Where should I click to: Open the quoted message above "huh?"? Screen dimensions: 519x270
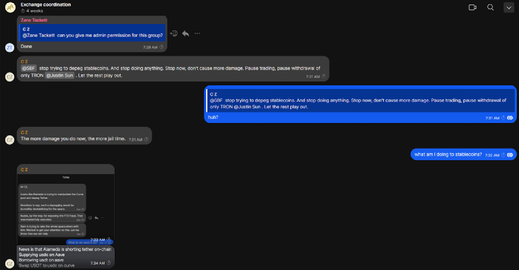tap(361, 100)
